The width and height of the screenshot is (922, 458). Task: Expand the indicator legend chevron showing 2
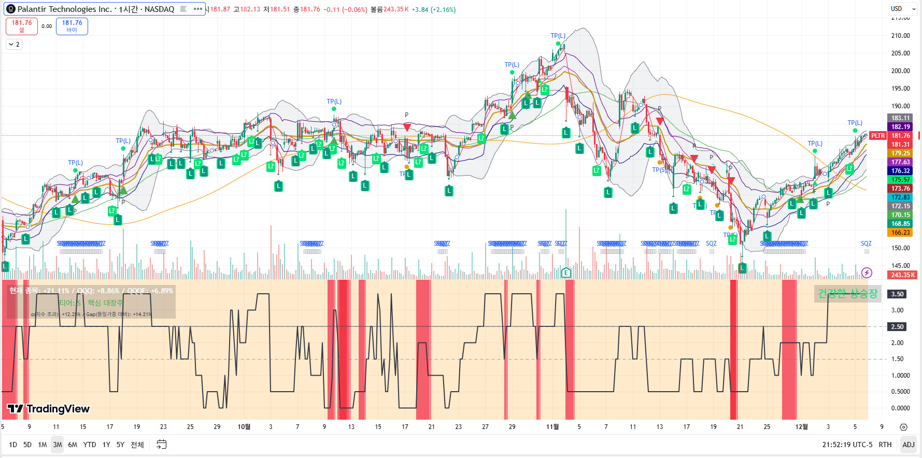(15, 45)
